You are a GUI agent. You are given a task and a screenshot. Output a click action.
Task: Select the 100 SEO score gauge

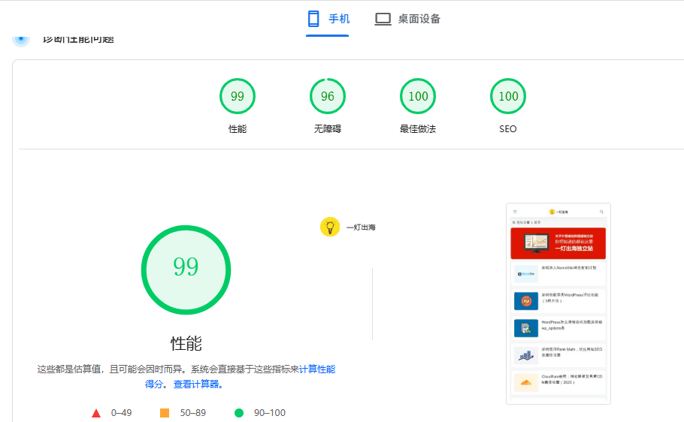(x=508, y=96)
